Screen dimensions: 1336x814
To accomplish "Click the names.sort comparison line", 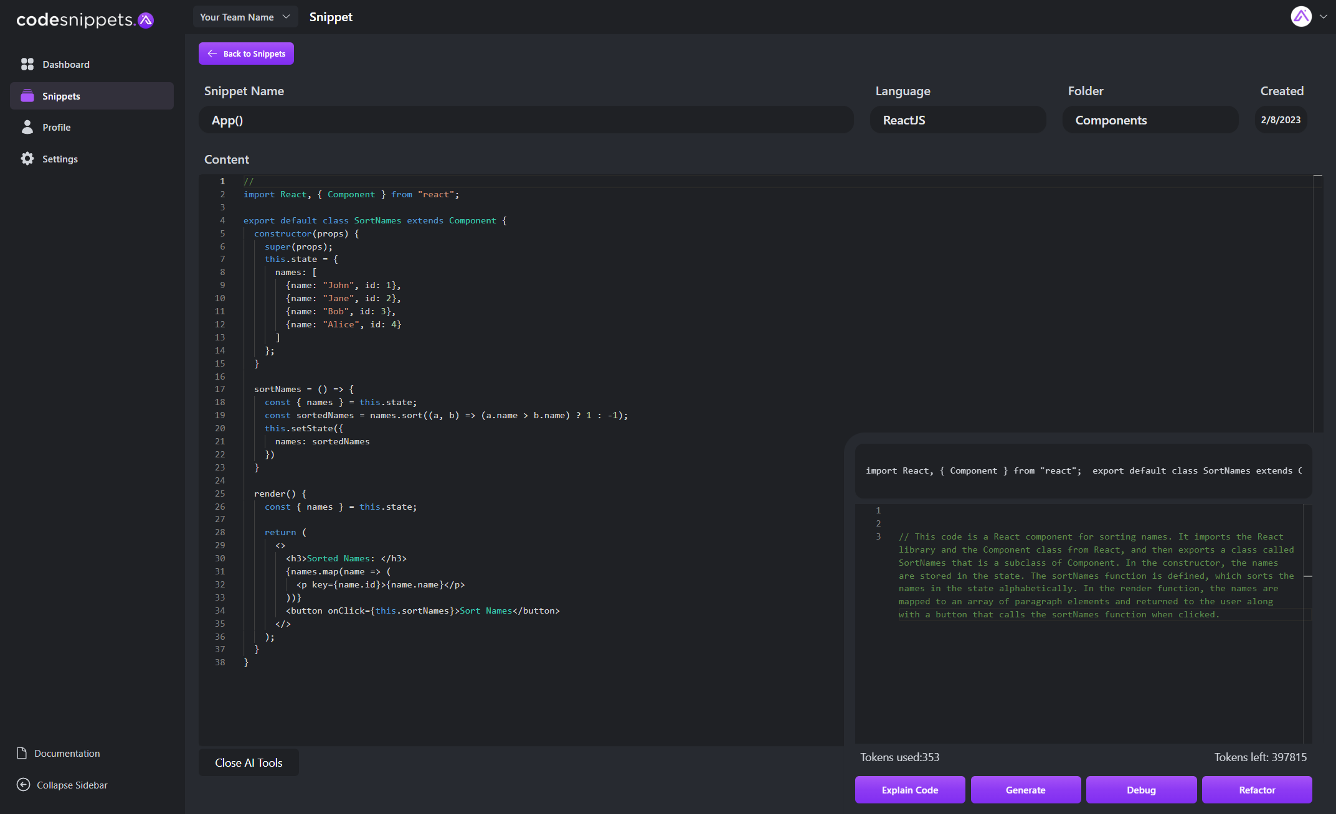I will coord(446,415).
